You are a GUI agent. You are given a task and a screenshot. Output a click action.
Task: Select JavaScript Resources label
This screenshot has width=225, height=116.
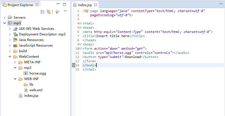click(x=36, y=45)
